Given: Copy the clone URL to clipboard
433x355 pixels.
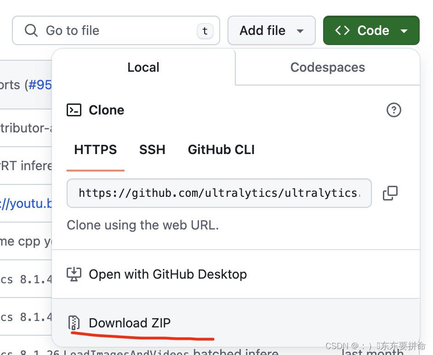Looking at the screenshot, I should [x=390, y=193].
